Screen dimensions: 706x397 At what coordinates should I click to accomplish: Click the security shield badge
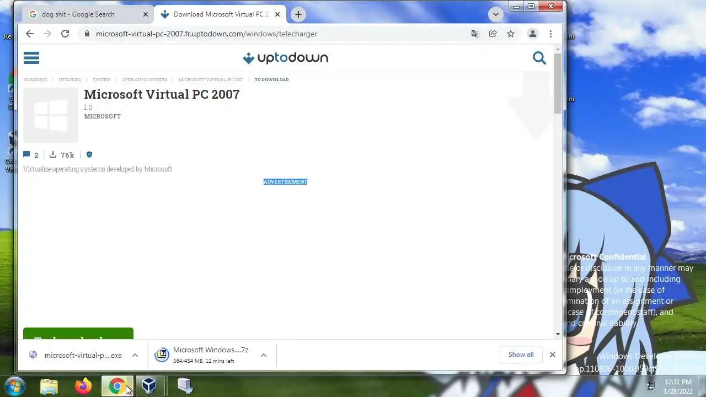89,155
